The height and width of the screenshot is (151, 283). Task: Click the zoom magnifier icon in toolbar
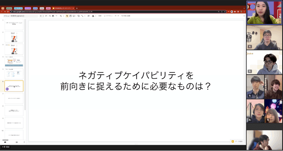61,16
